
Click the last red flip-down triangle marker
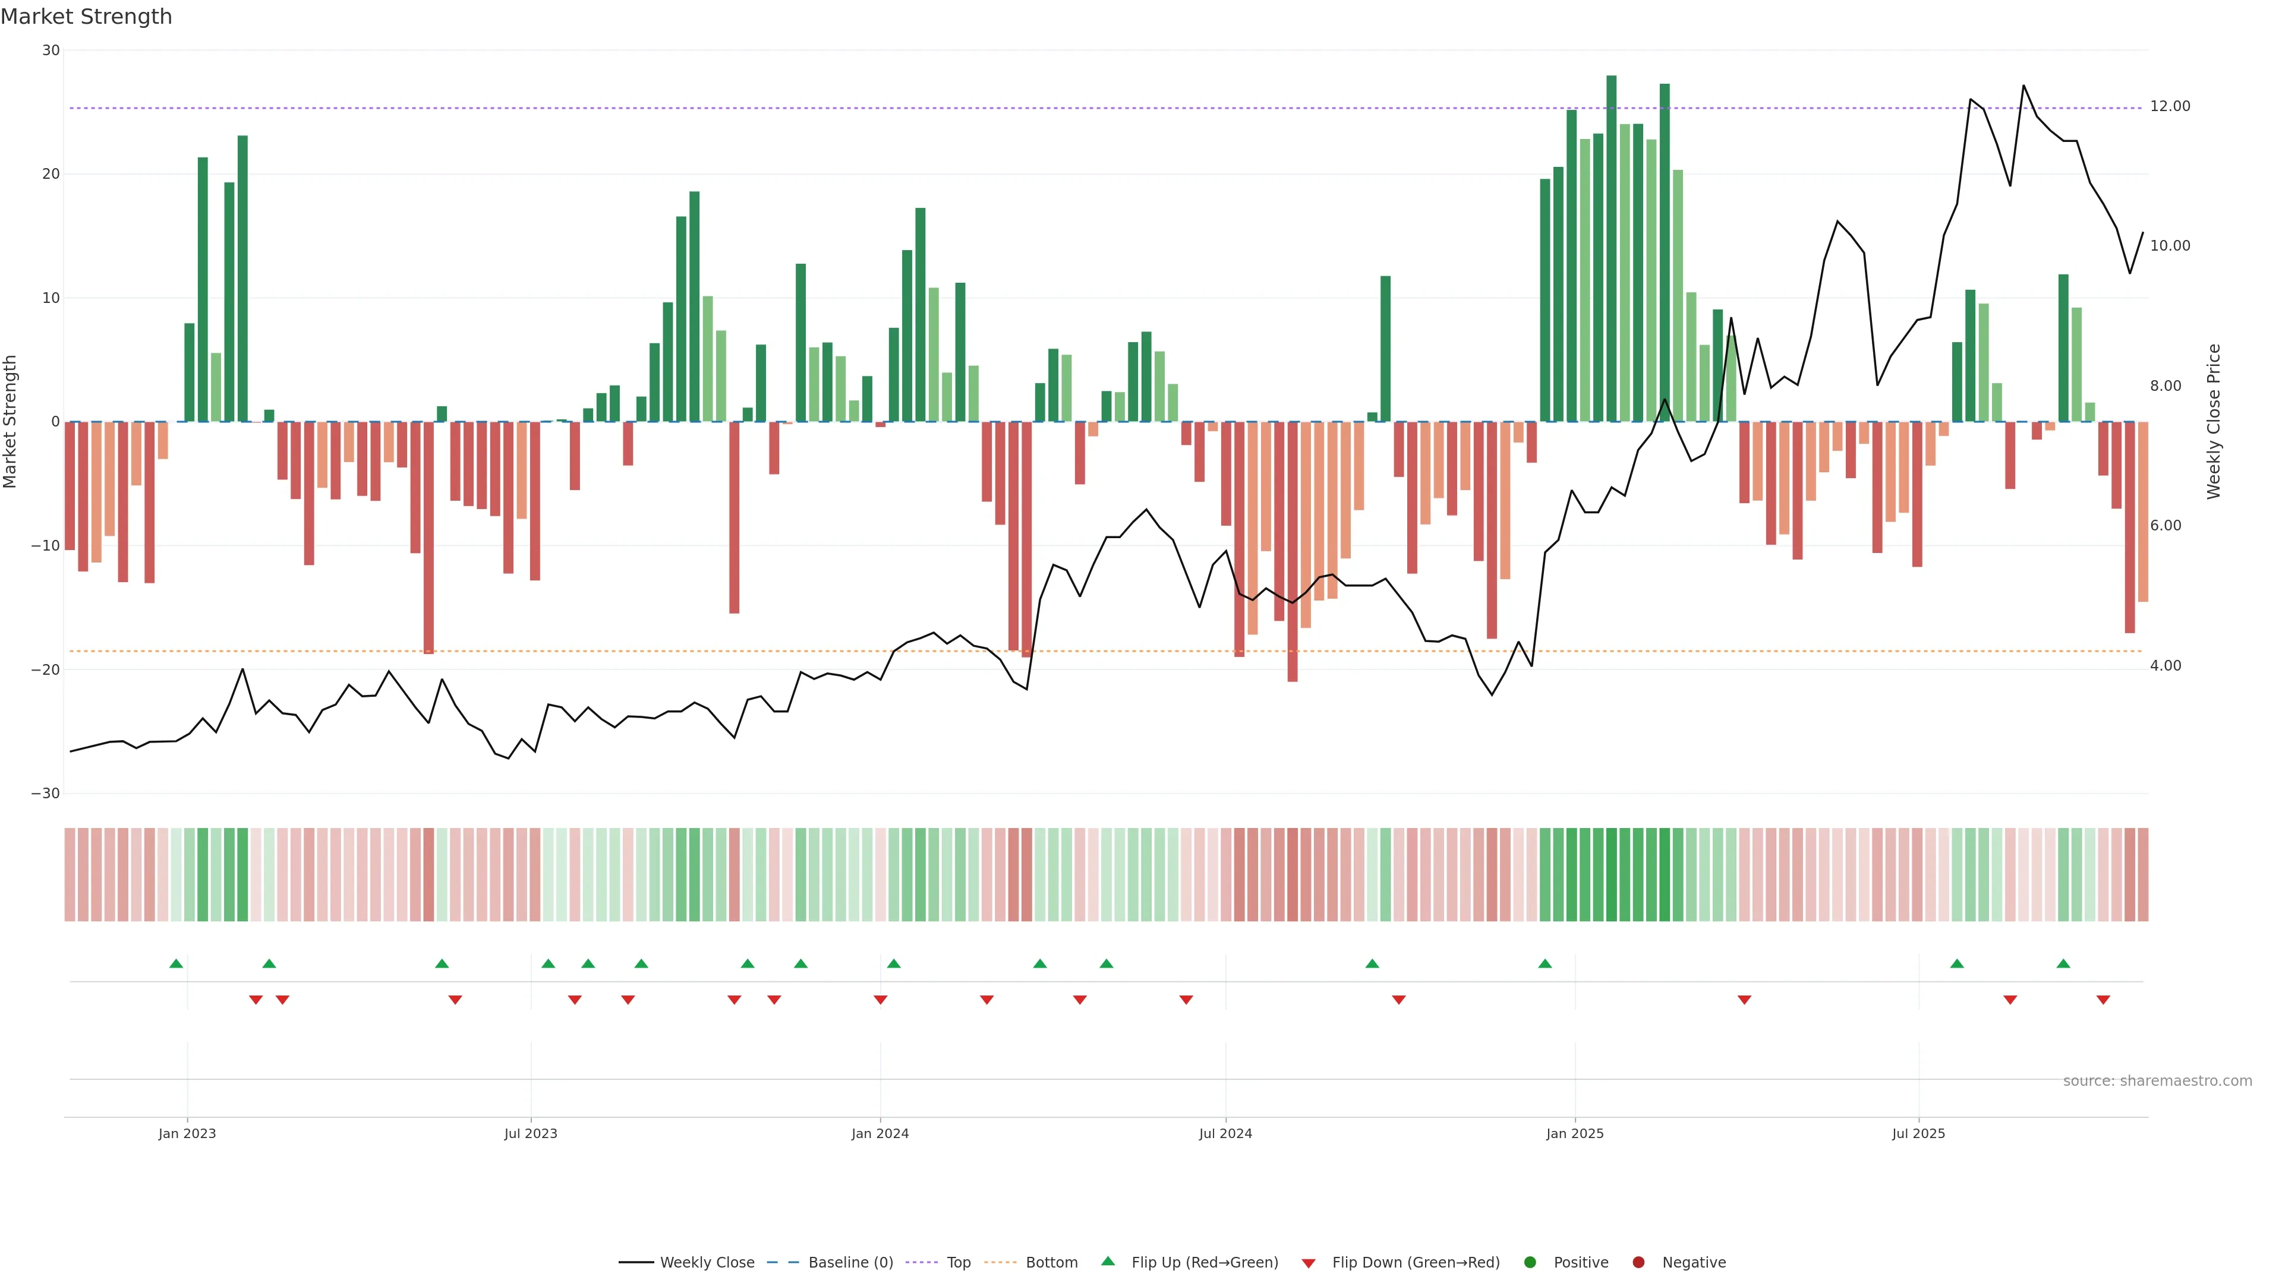coord(2103,1000)
